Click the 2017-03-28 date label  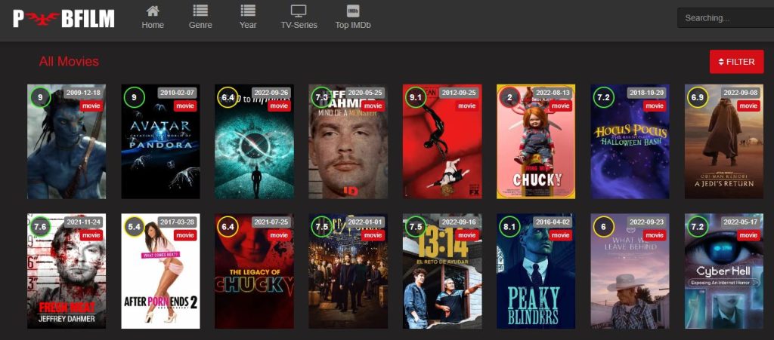[x=177, y=222]
